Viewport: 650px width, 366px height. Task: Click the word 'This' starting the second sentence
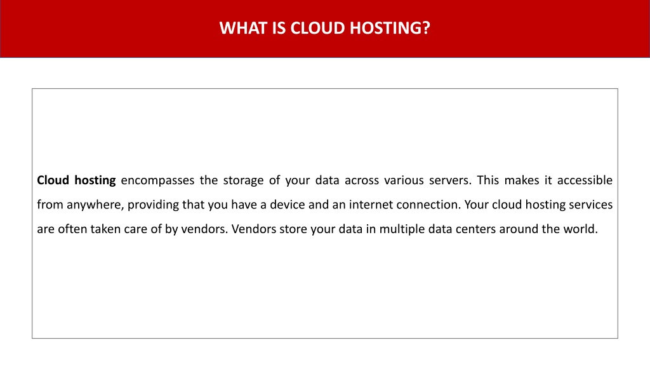(x=488, y=180)
